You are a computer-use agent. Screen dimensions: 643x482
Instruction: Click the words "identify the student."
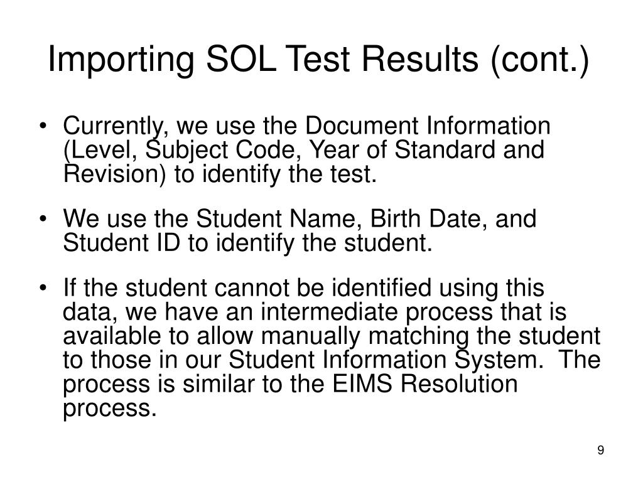click(x=324, y=243)
